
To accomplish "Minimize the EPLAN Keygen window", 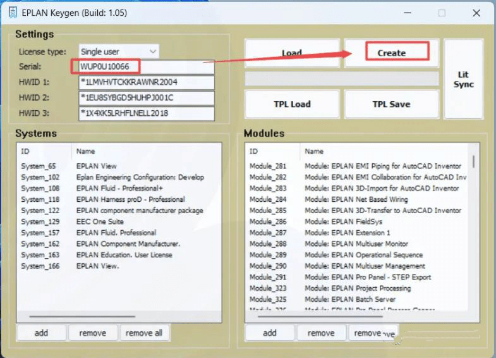I will pyautogui.click(x=408, y=13).
